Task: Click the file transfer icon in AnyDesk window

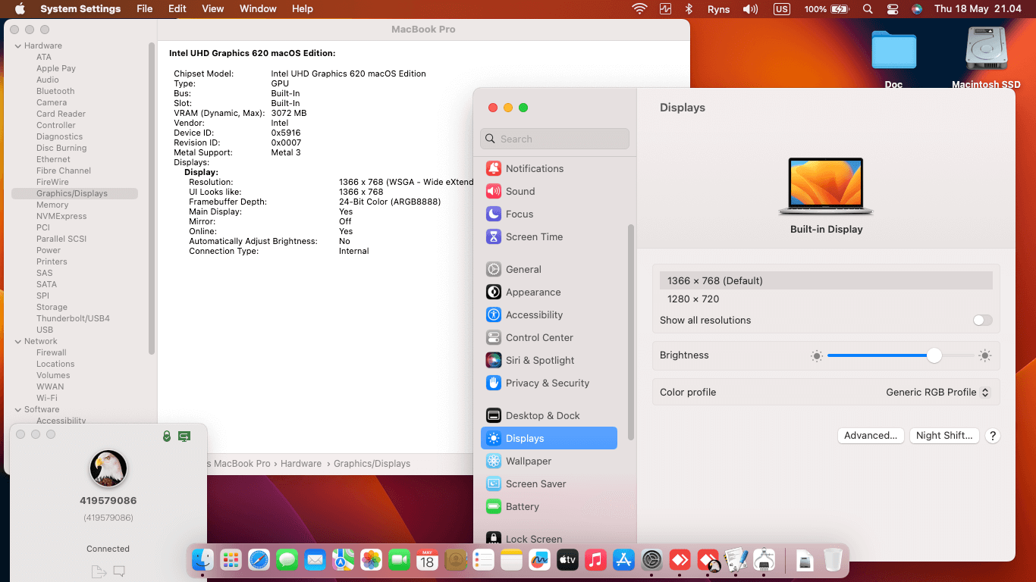Action: [x=98, y=571]
